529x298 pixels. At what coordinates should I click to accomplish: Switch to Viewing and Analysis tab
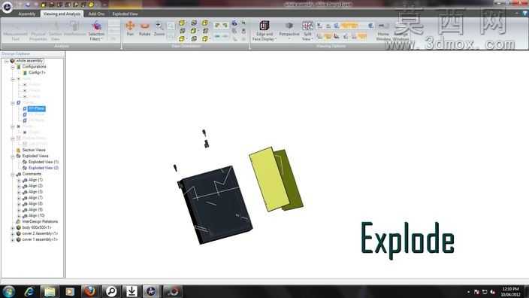[x=62, y=14]
